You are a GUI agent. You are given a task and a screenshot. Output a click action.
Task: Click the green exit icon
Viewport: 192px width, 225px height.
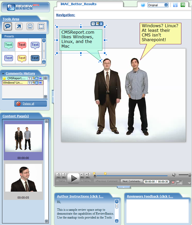182,5
